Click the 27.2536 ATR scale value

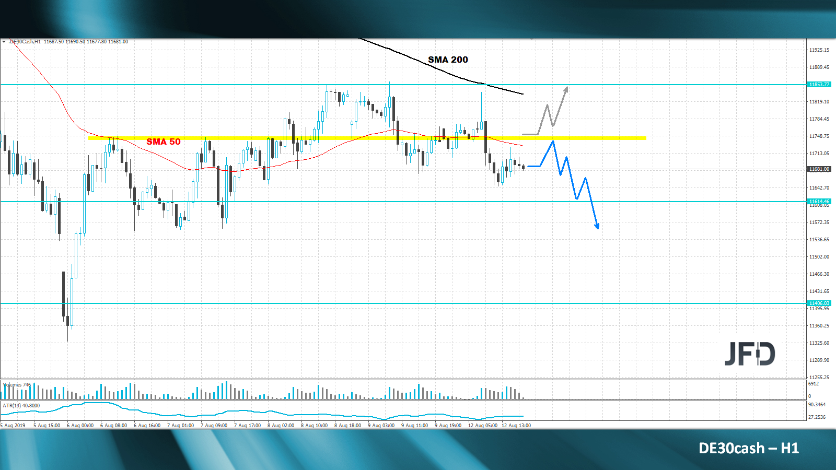[x=817, y=417]
